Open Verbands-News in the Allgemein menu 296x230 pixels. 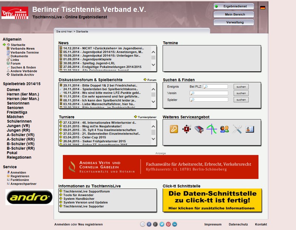23,48
